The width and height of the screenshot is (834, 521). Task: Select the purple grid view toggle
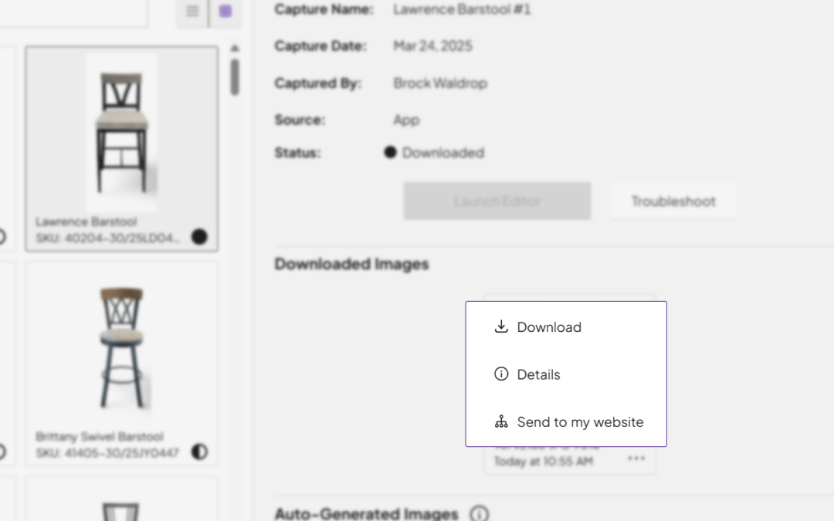click(x=225, y=12)
